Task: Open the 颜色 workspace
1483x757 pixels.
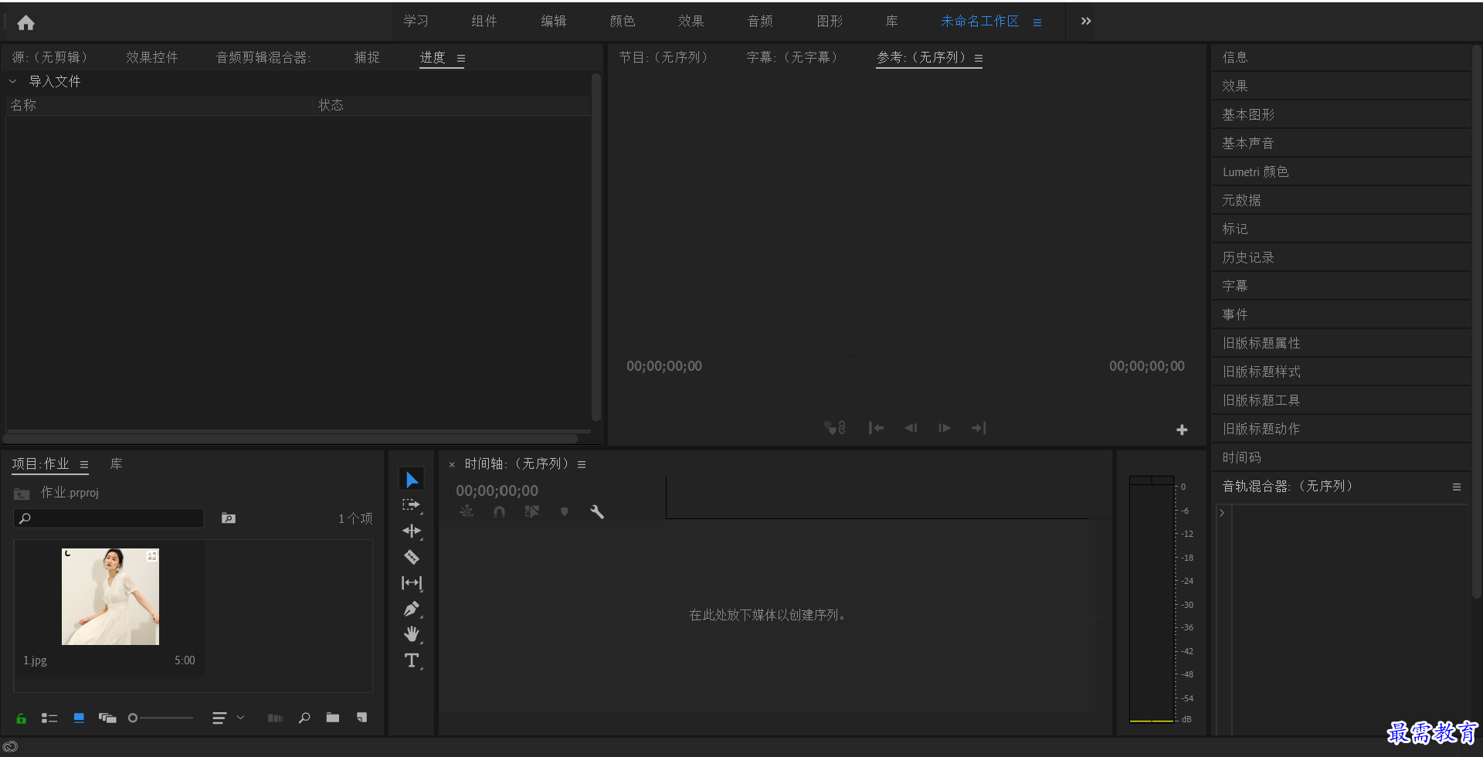Action: (x=623, y=21)
